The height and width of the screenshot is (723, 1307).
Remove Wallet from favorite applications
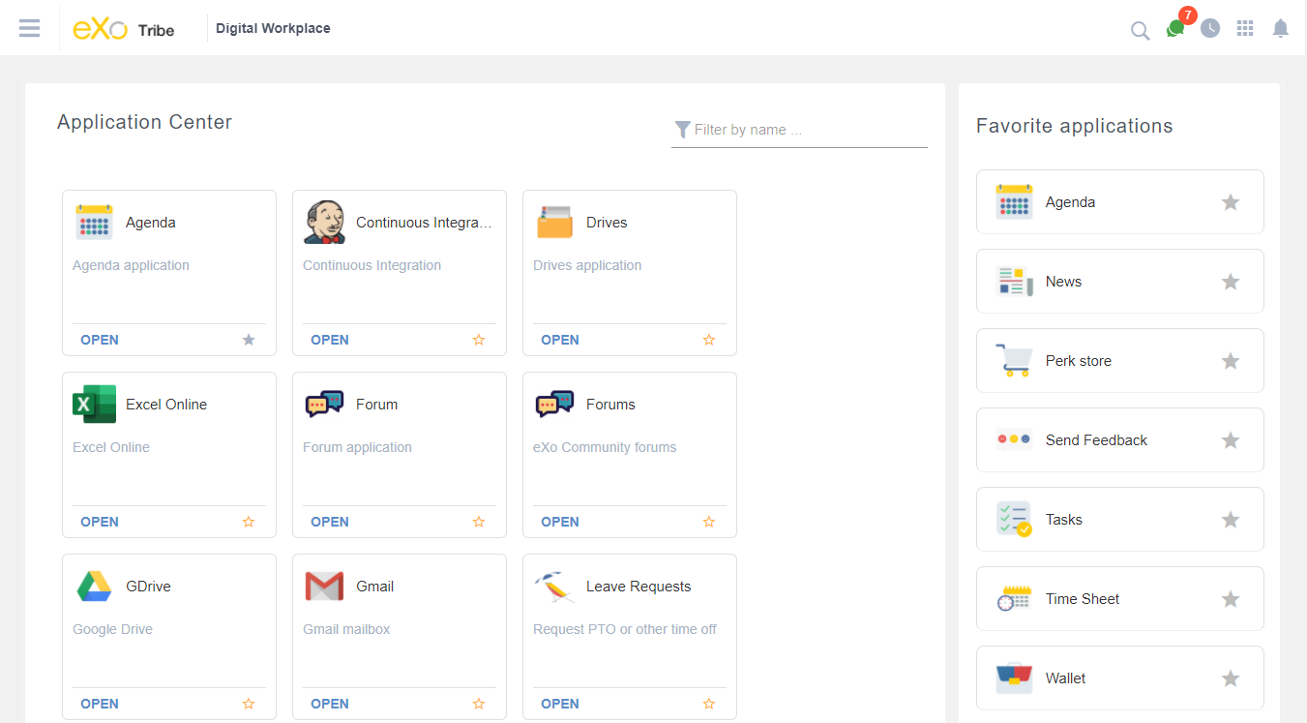pyautogui.click(x=1231, y=678)
